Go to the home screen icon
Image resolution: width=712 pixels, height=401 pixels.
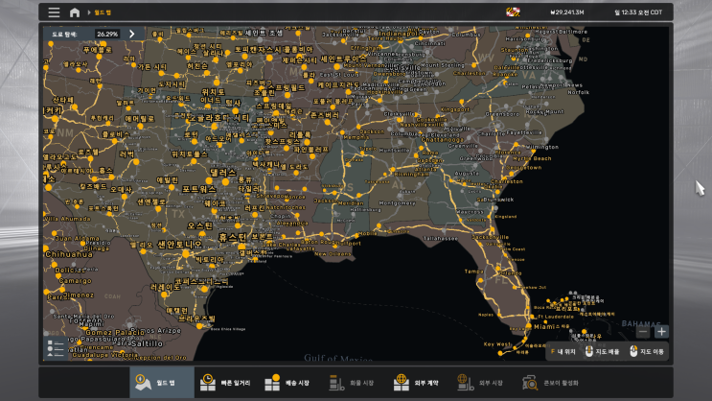point(75,12)
